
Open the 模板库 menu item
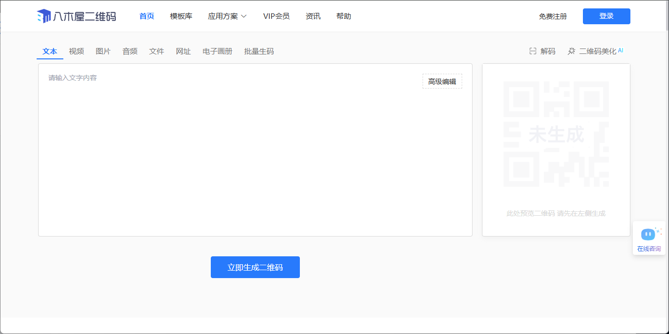181,16
